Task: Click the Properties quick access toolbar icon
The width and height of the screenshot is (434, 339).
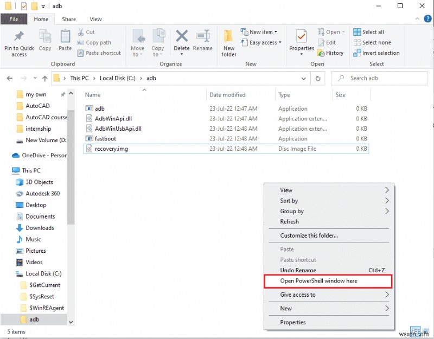Action: coord(24,6)
